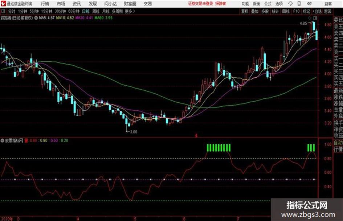
Task: Toggle the left panel layout icon
Action: click(3, 11)
